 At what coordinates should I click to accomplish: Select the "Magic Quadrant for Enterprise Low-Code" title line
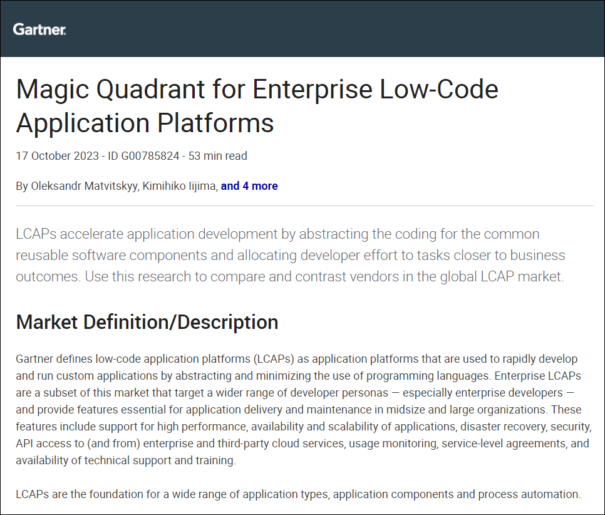pos(257,89)
